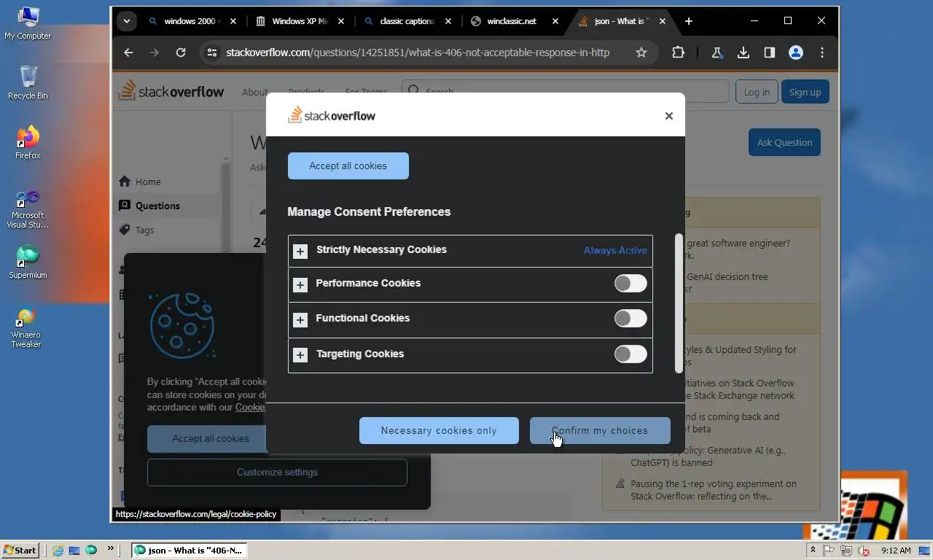Image resolution: width=933 pixels, height=560 pixels.
Task: Click Show Desktop quick launch icon
Action: coord(74,550)
